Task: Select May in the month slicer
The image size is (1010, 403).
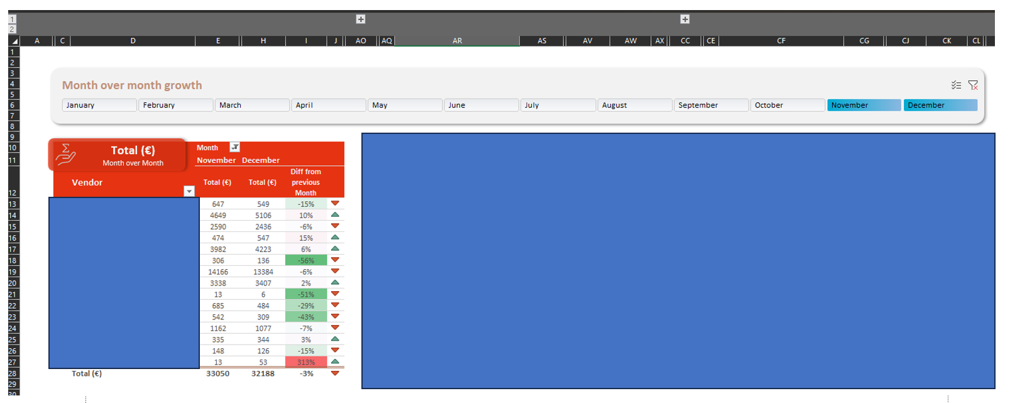Action: tap(405, 105)
